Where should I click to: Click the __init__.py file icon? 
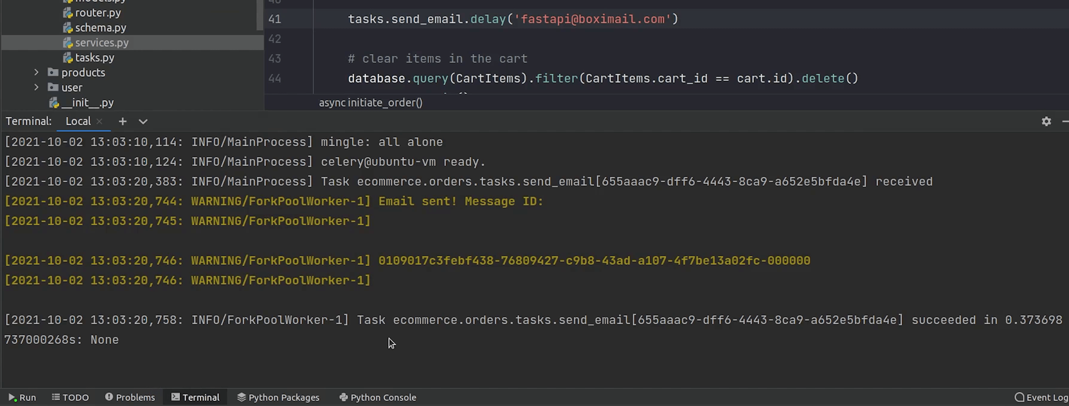54,103
